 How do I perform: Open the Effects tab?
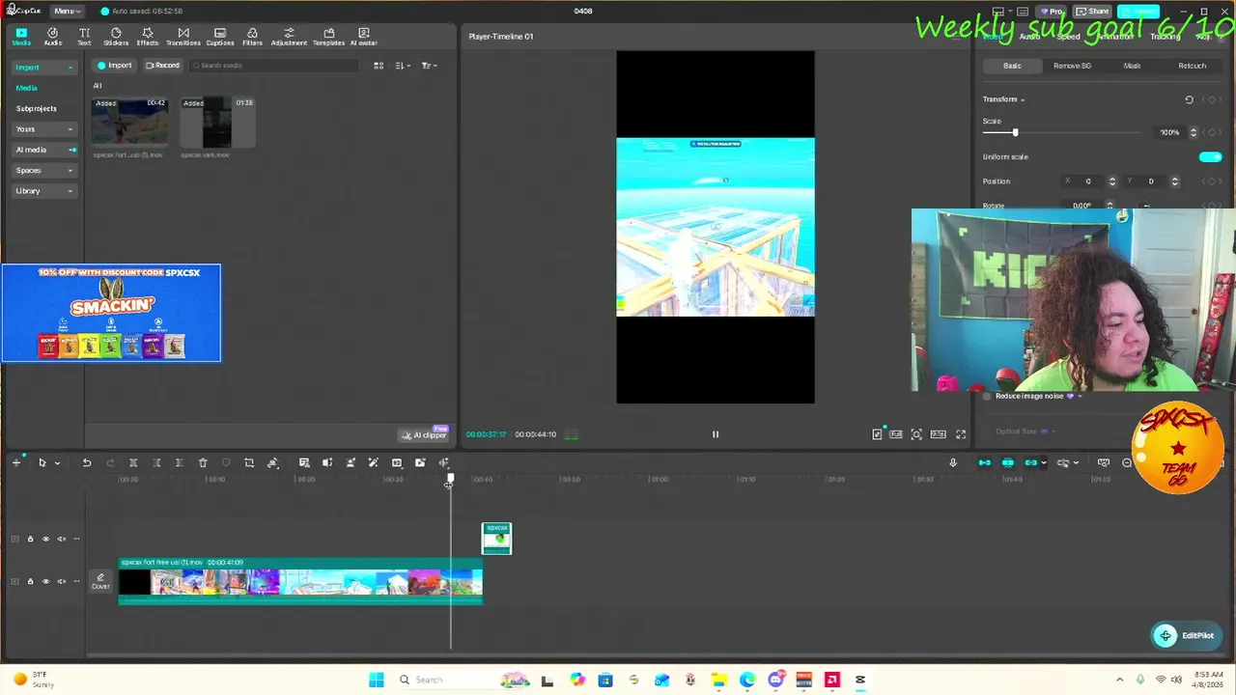[148, 37]
